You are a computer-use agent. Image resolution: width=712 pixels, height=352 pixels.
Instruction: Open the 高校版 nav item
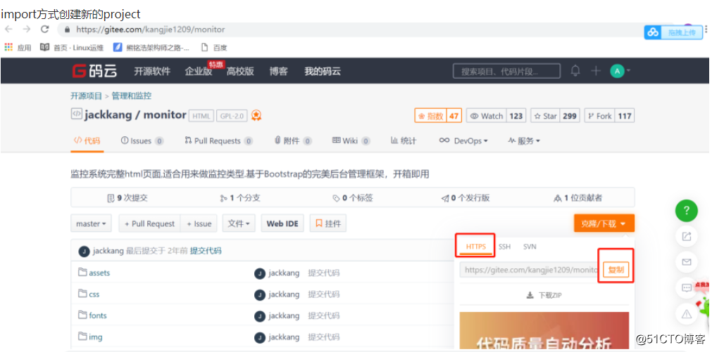[x=240, y=71]
